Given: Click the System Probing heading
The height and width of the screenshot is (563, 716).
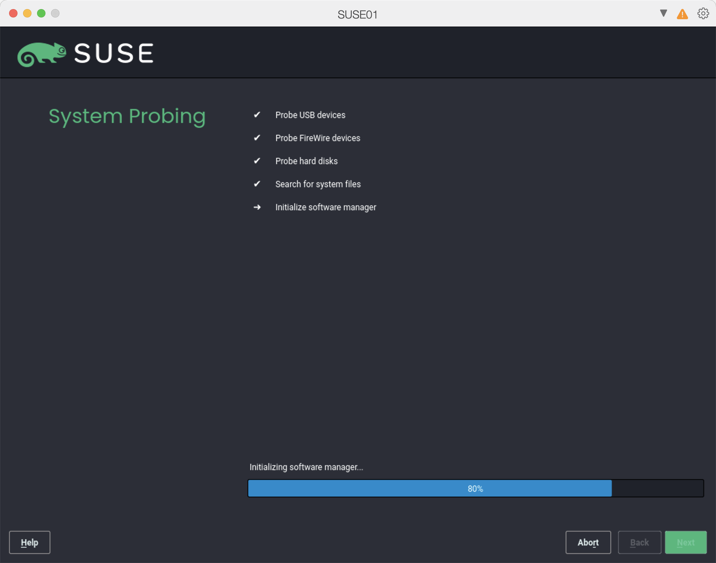Looking at the screenshot, I should 127,116.
